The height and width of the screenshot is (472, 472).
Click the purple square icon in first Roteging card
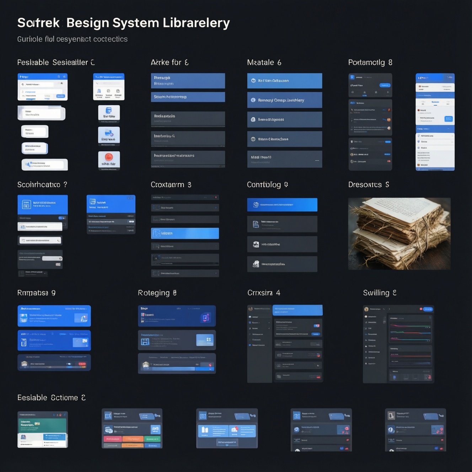pyautogui.click(x=205, y=318)
